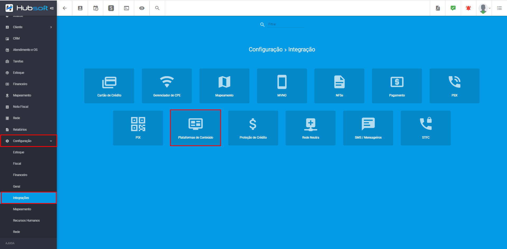Open the Cartão de Crédito integration tile
The height and width of the screenshot is (249, 507).
point(109,86)
